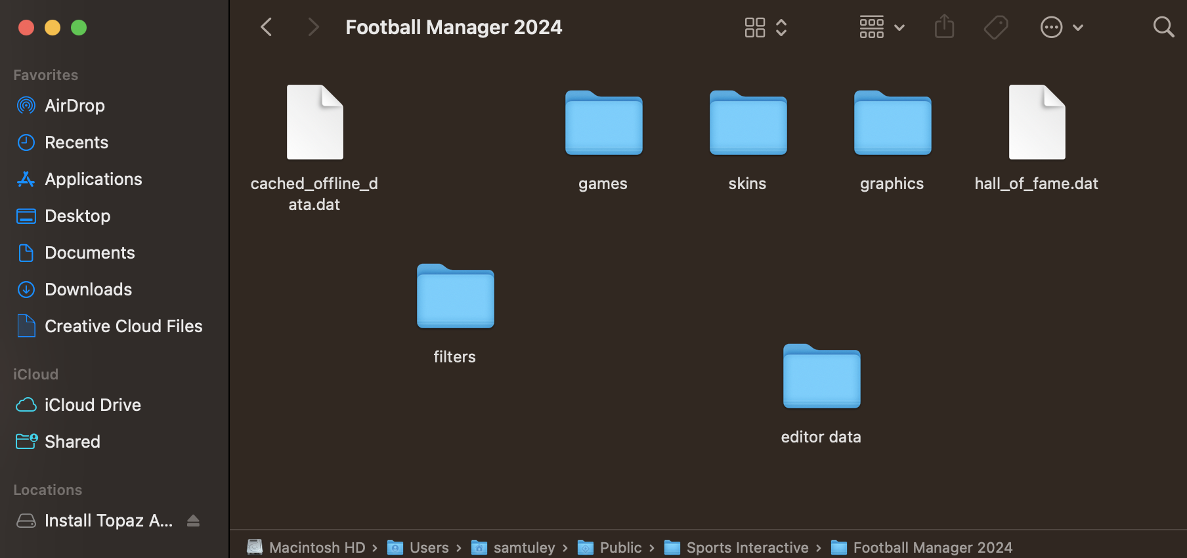The height and width of the screenshot is (558, 1187).
Task: Go forward with the right chevron button
Action: (313, 27)
